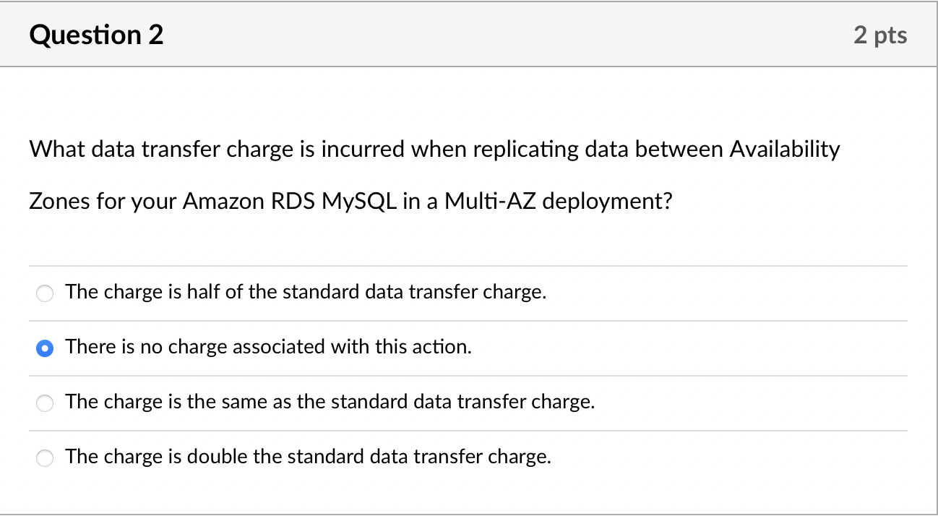Click answer label "The charge is the same"
938x516 pixels.
click(x=330, y=403)
